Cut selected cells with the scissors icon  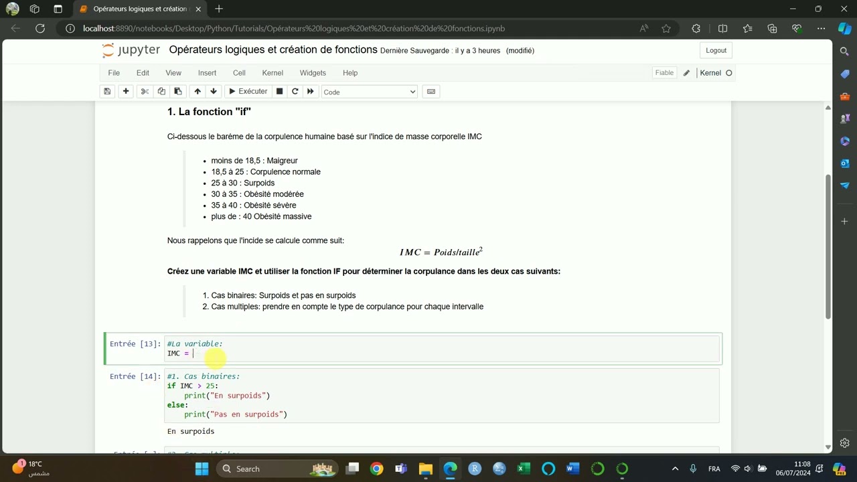tap(145, 91)
